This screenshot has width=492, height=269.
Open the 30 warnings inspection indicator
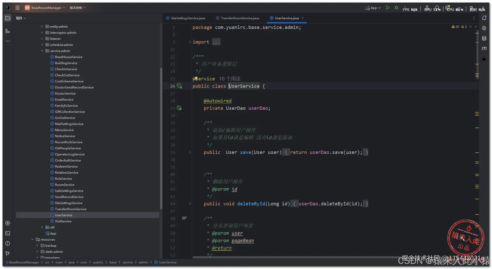coord(455,27)
